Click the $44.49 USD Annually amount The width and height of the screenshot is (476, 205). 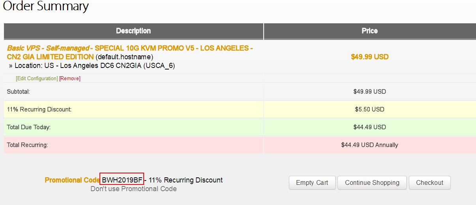tap(369, 145)
